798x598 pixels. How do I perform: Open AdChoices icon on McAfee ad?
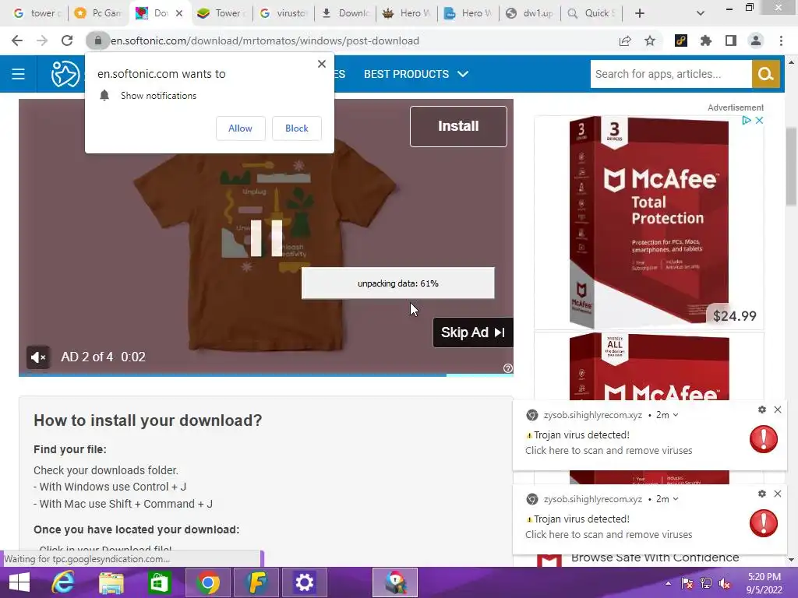click(746, 120)
